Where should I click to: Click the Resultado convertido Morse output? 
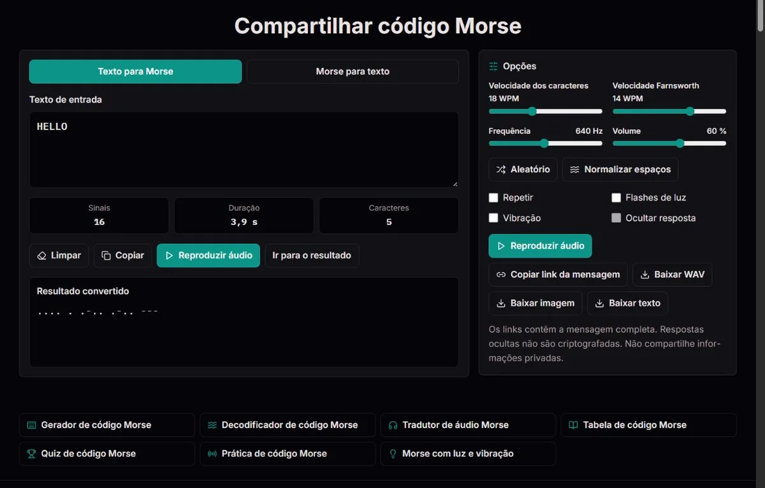coord(244,322)
